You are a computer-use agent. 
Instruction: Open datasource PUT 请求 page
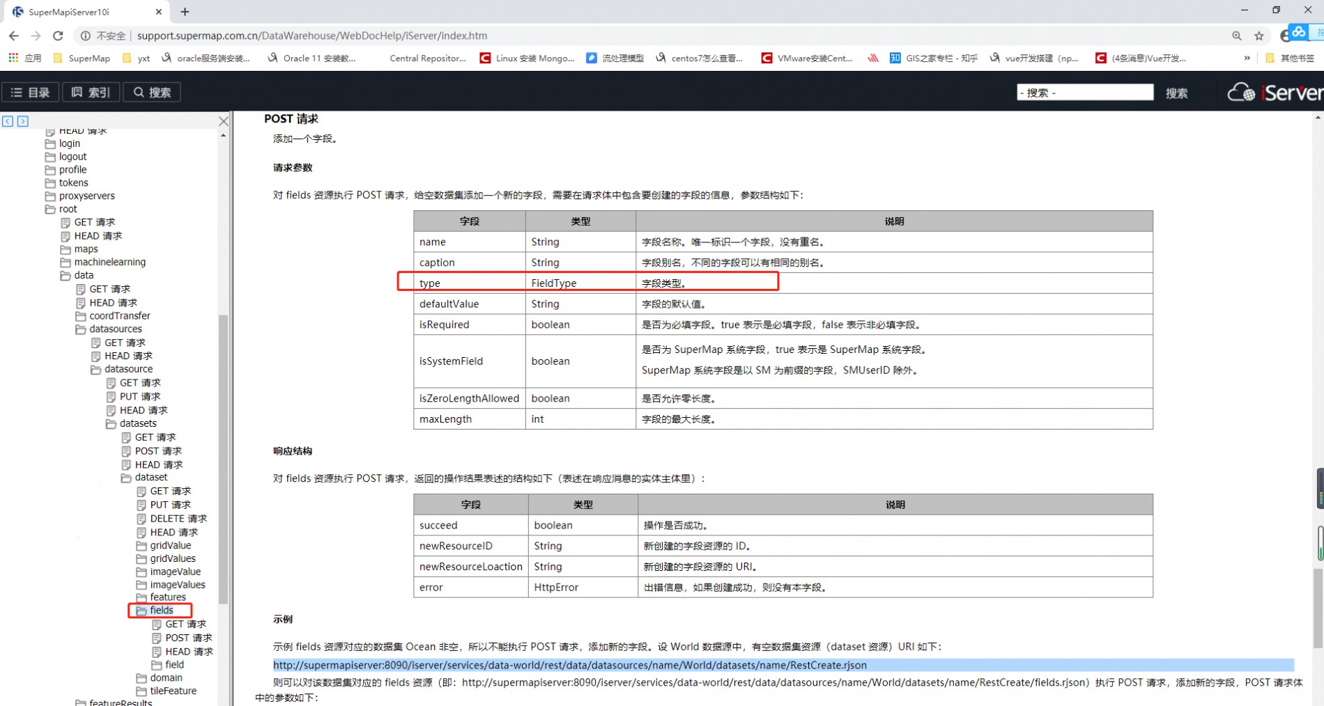[x=133, y=397]
